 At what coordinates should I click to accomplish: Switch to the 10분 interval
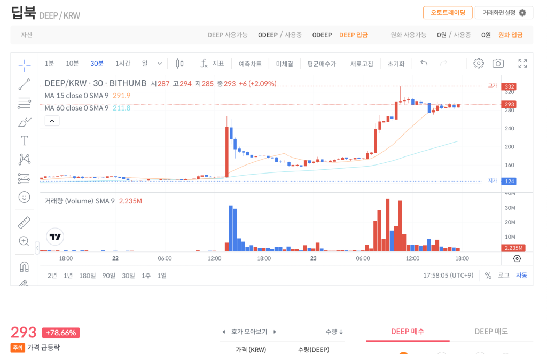(72, 64)
